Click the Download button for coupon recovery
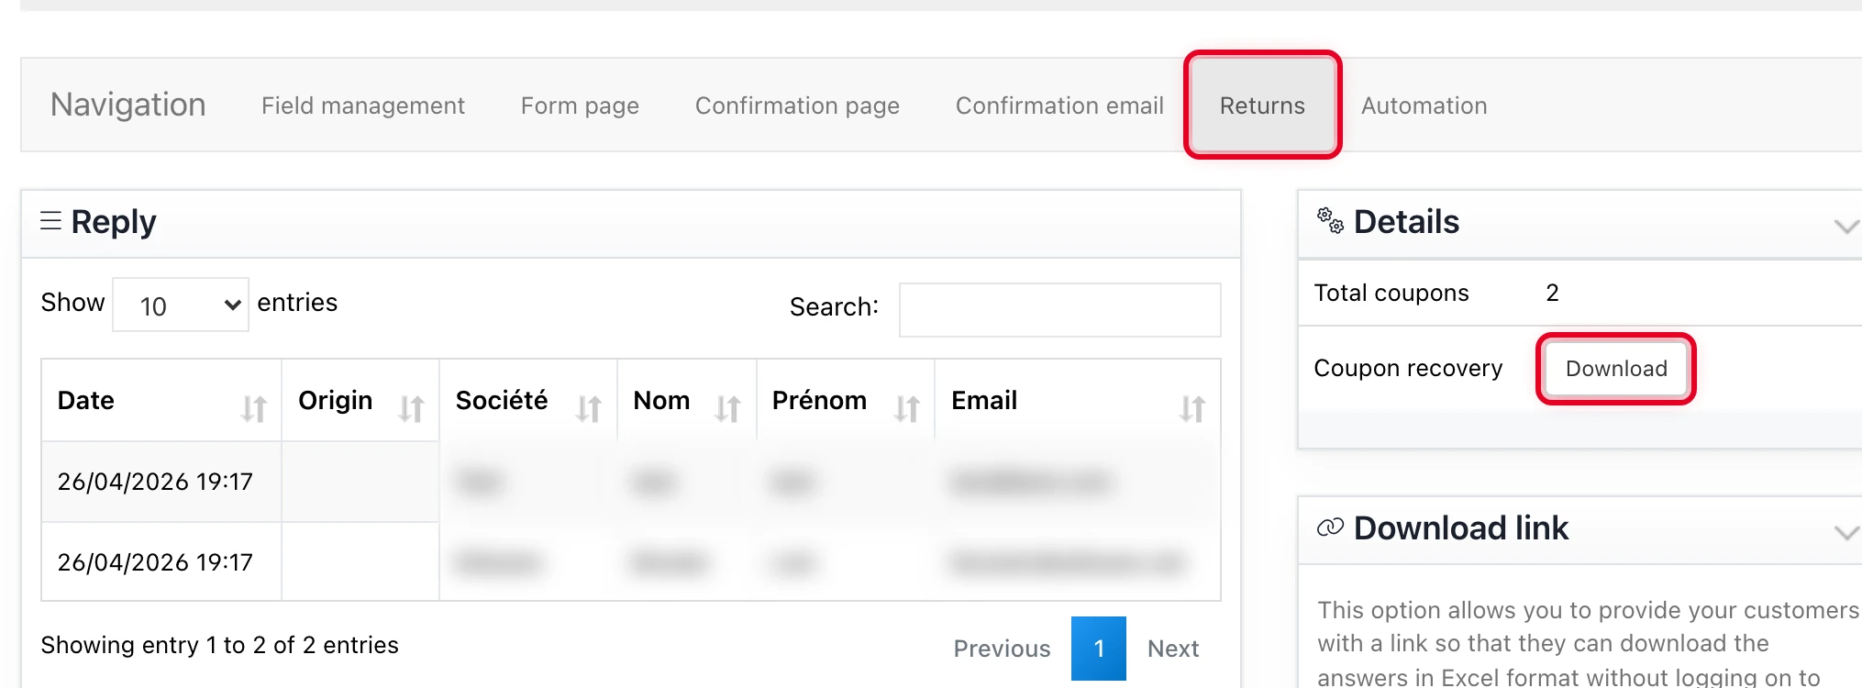The image size is (1862, 688). click(x=1614, y=368)
